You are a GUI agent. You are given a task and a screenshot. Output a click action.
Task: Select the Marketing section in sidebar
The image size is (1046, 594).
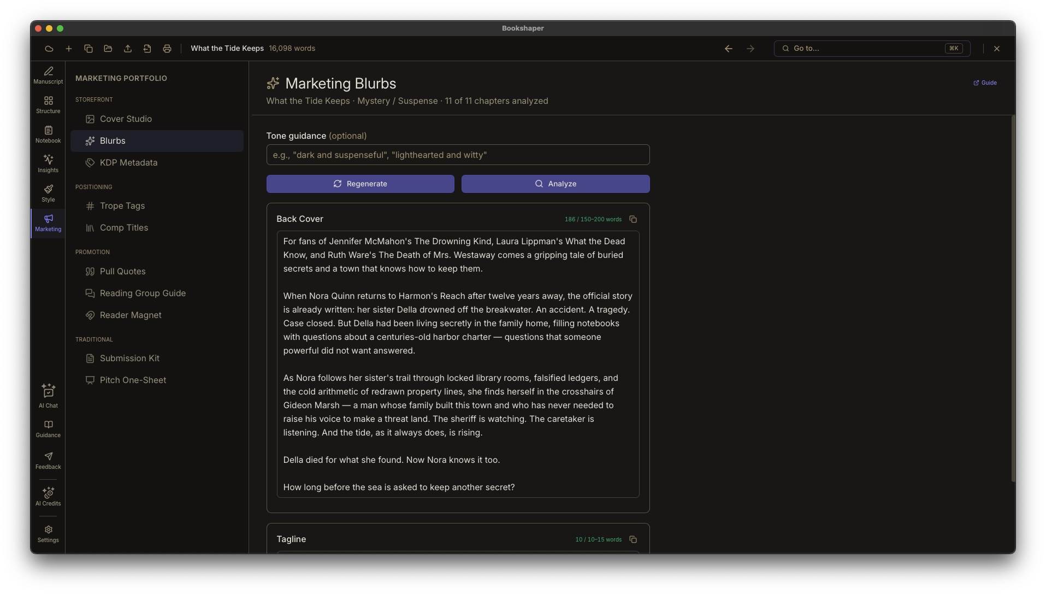click(48, 223)
